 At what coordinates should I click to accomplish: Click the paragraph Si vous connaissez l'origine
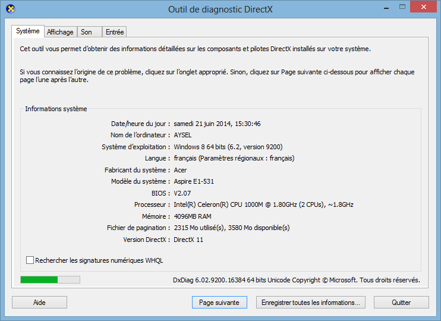[217, 76]
